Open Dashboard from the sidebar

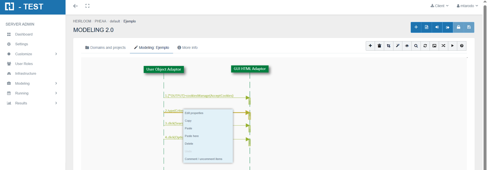click(x=24, y=34)
